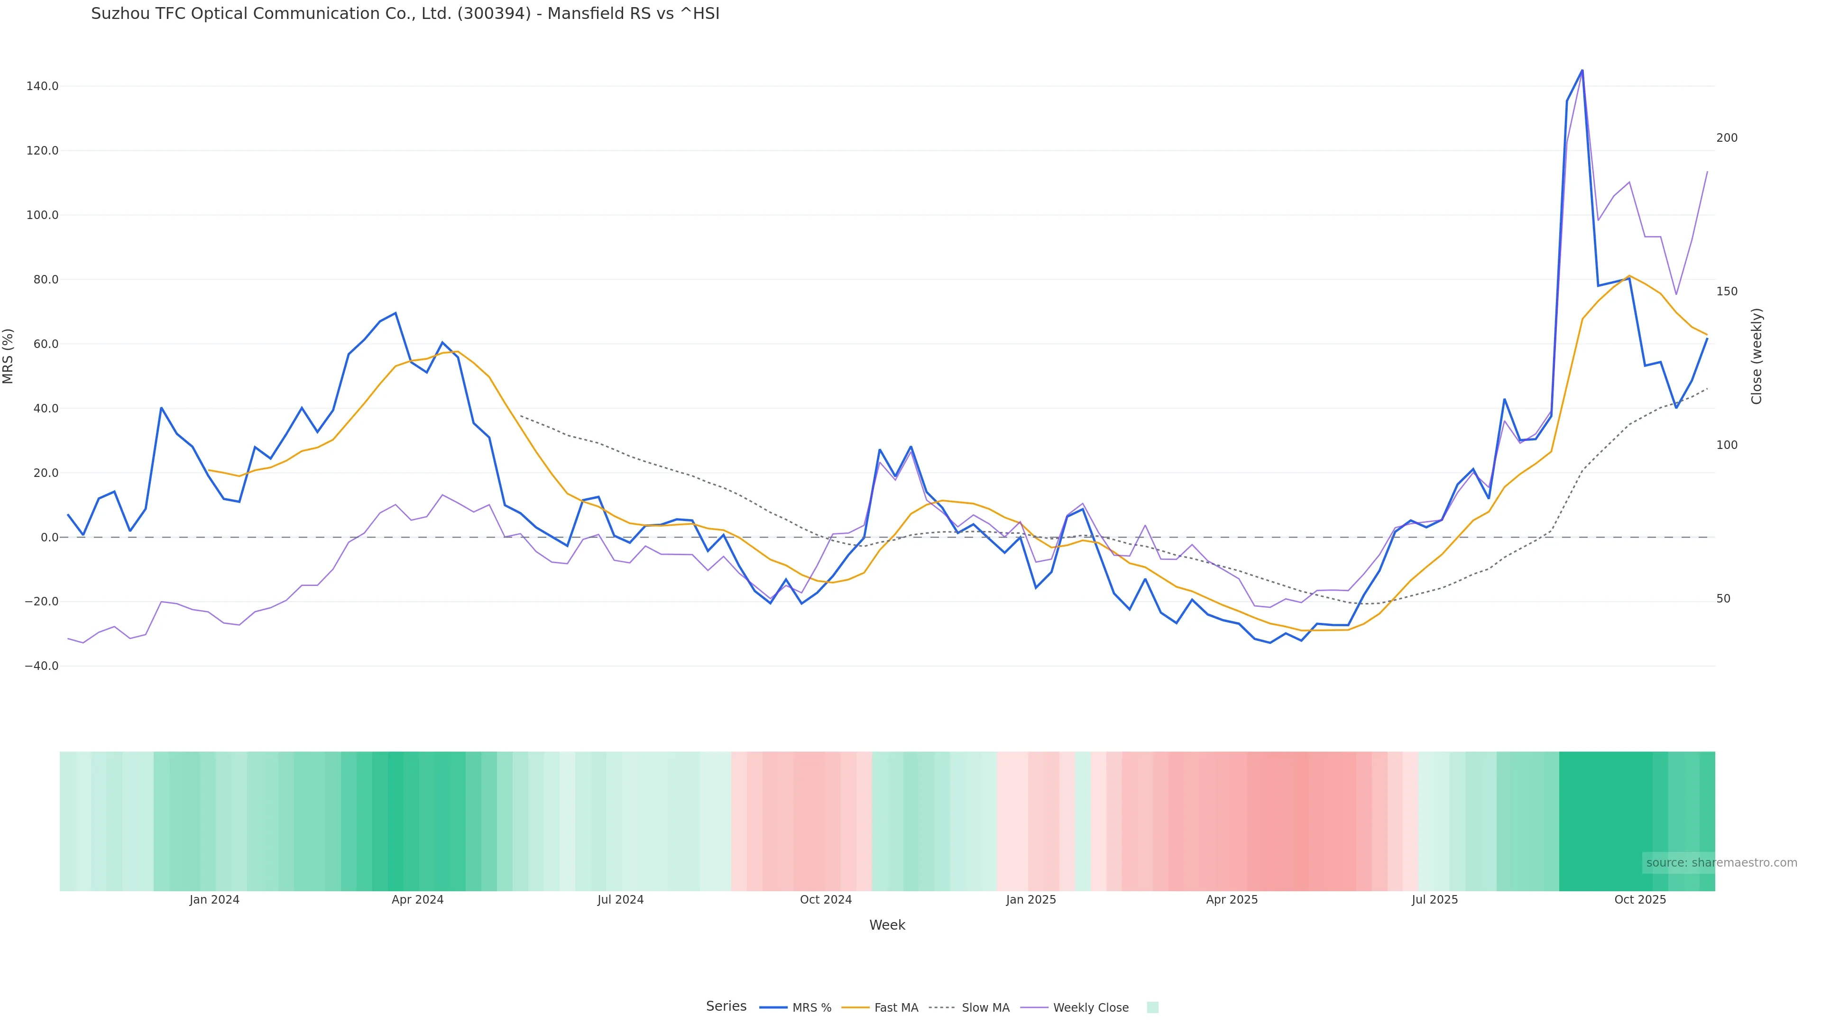1821x1024 pixels.
Task: Click the green heatmap legend swatch
Action: [x=1152, y=1008]
